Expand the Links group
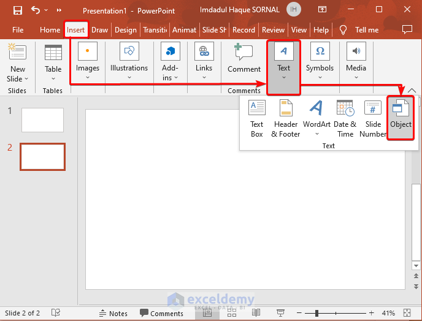Image resolution: width=422 pixels, height=321 pixels. point(204,61)
